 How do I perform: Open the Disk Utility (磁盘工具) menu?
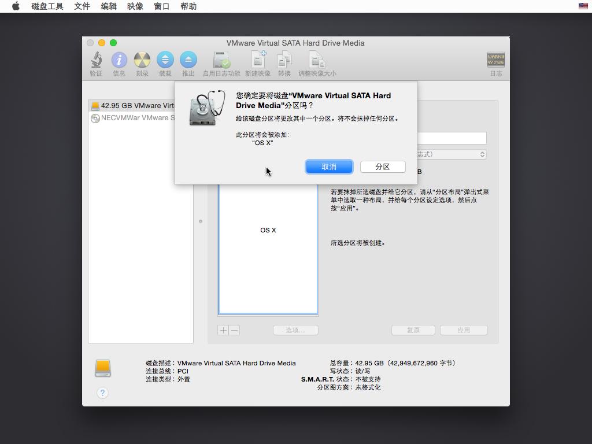pos(47,6)
